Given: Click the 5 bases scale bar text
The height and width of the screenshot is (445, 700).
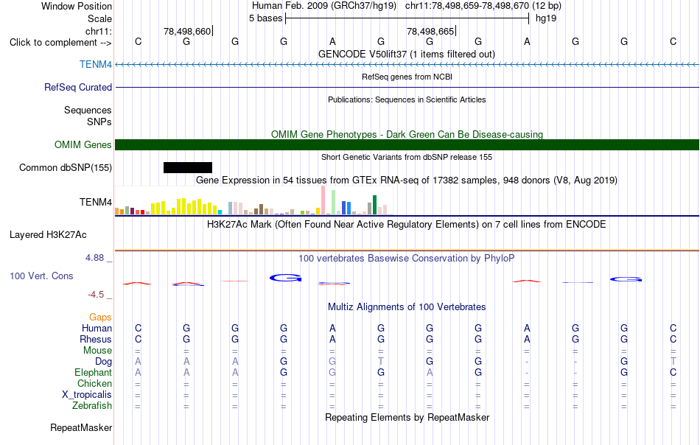Looking at the screenshot, I should click(x=265, y=18).
